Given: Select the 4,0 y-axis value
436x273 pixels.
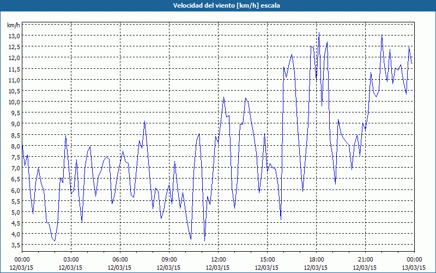Looking at the screenshot, I should pos(15,234).
